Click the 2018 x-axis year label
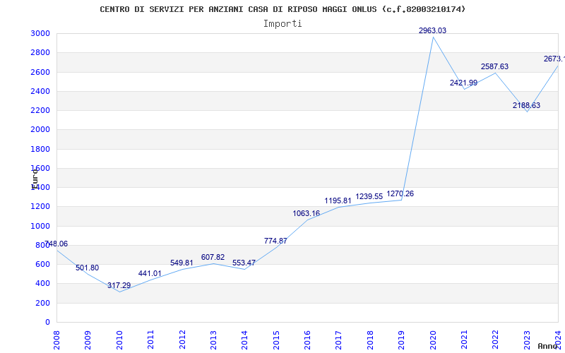 (x=370, y=340)
